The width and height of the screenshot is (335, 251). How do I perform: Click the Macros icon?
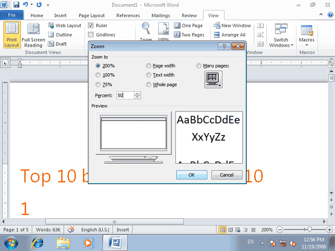pyautogui.click(x=307, y=30)
